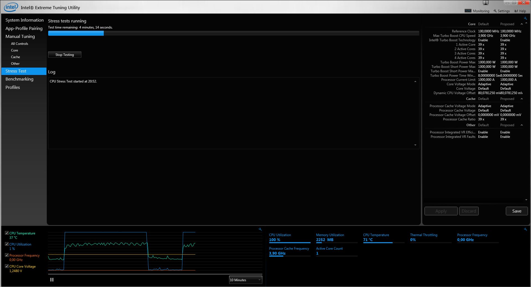531x287 pixels.
Task: Click the CPU Utilization 100 % tile bar
Action: click(x=290, y=243)
